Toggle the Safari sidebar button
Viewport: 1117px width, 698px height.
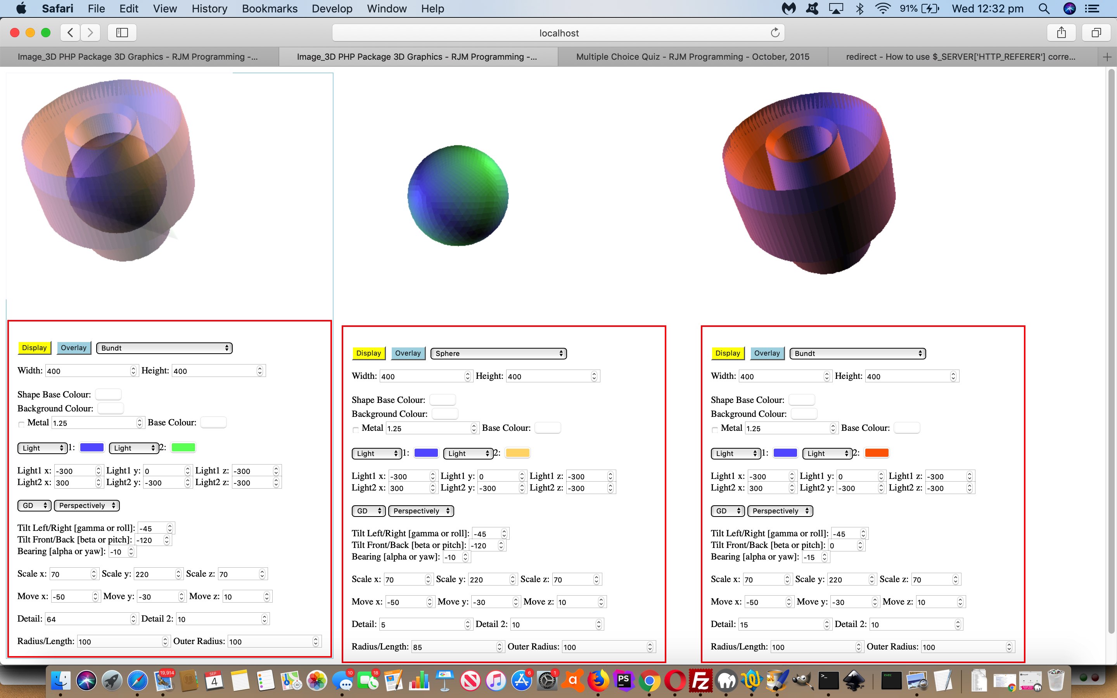pyautogui.click(x=122, y=32)
